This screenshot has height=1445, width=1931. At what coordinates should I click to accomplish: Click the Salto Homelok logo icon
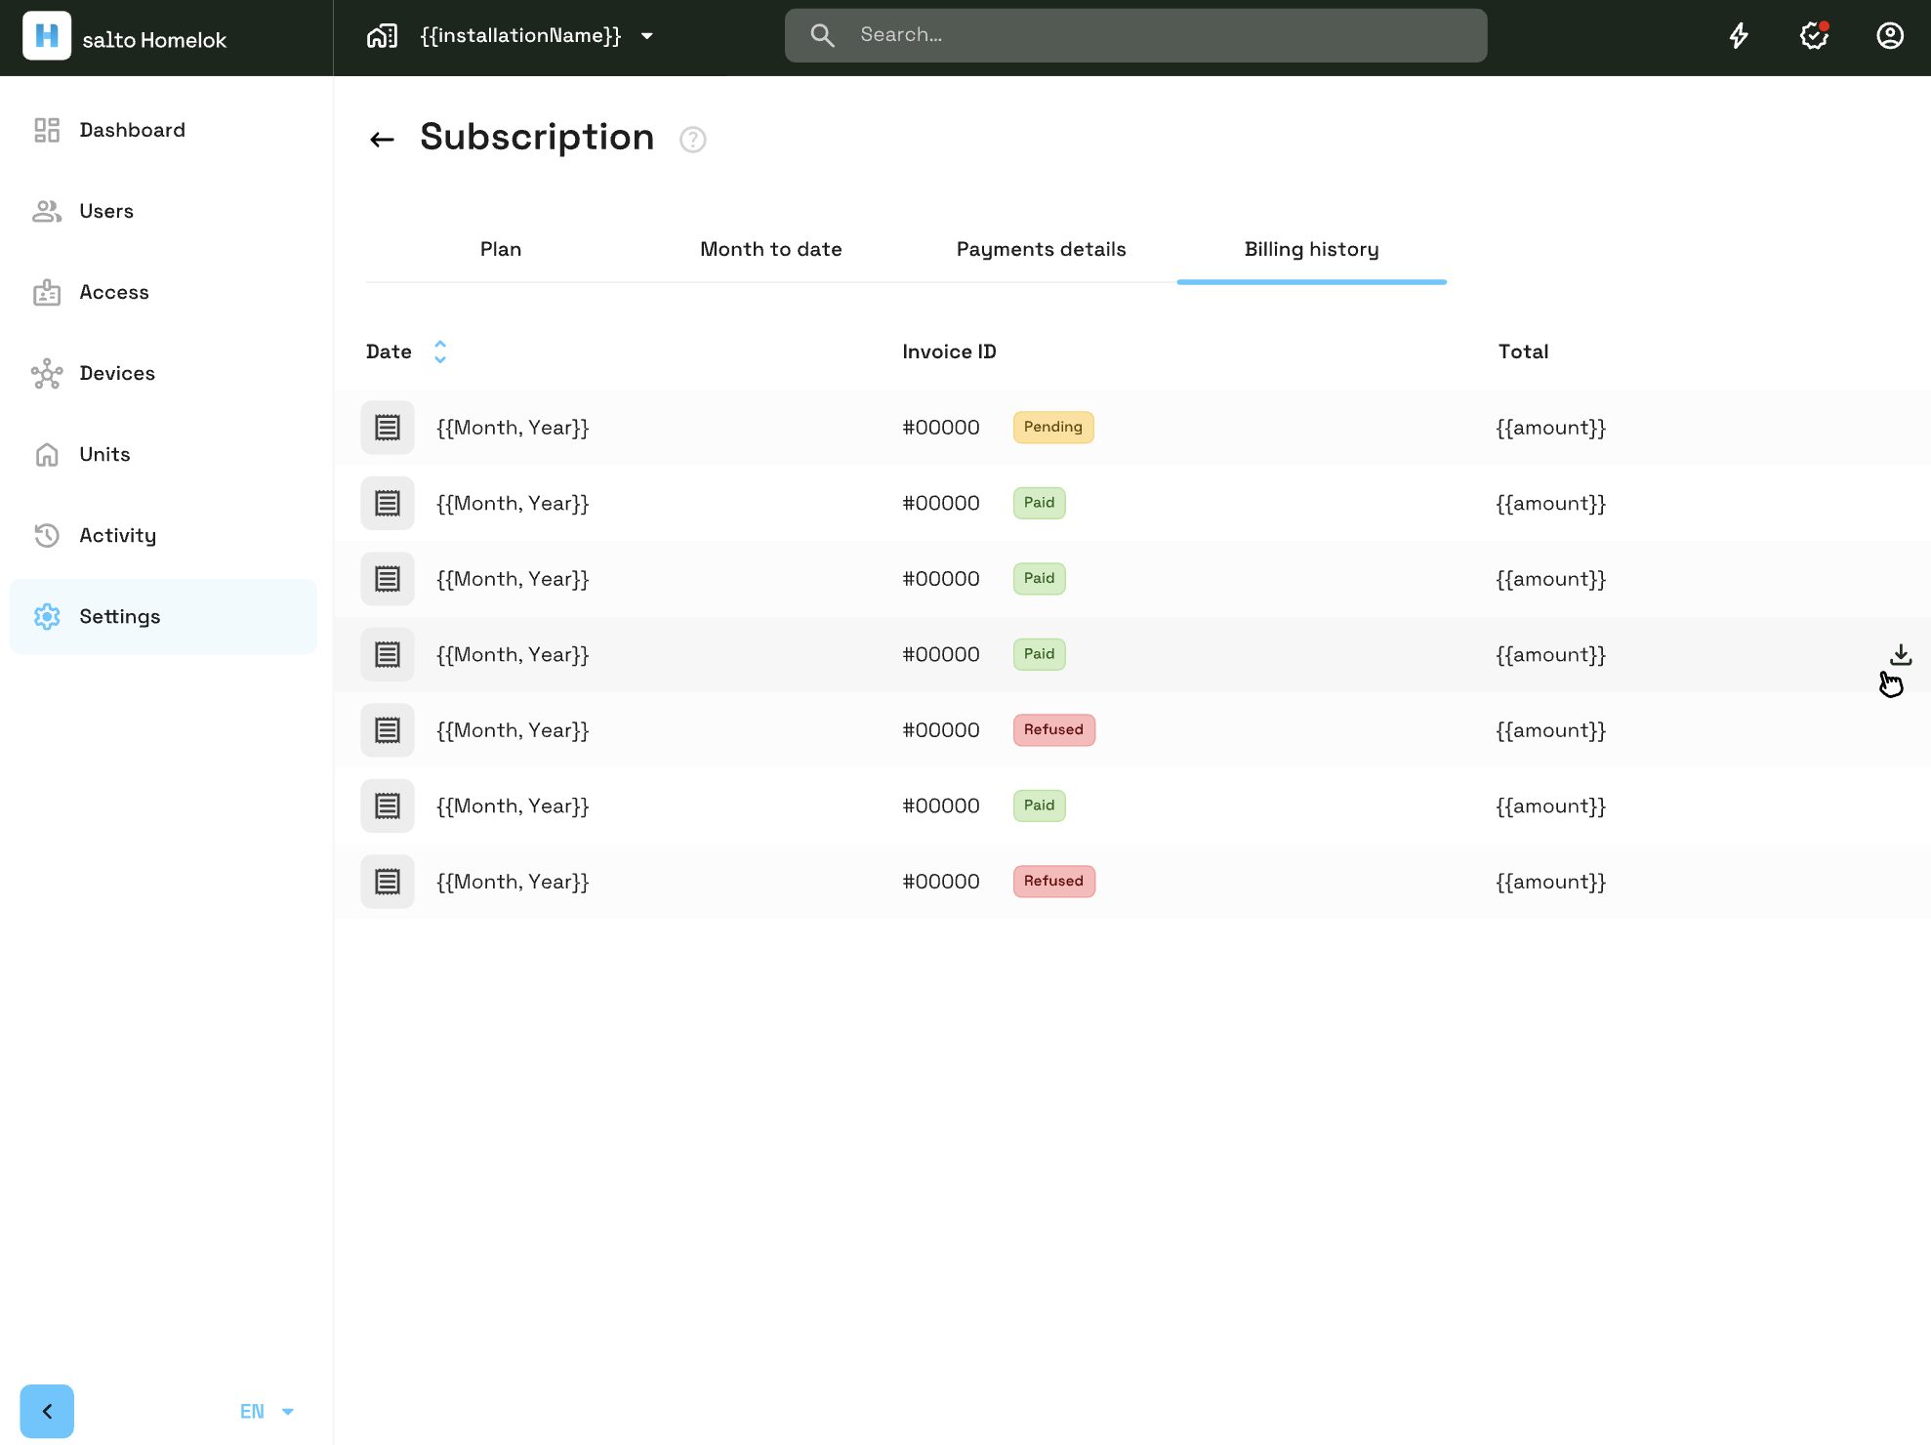46,36
